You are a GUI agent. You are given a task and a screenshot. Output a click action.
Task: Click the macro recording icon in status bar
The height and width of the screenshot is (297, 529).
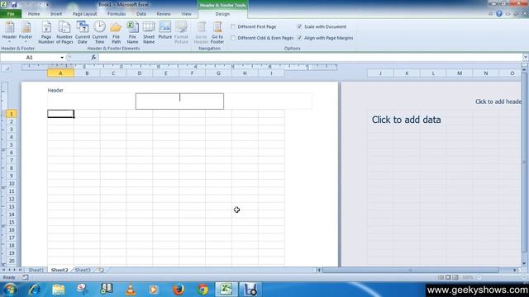(26, 277)
